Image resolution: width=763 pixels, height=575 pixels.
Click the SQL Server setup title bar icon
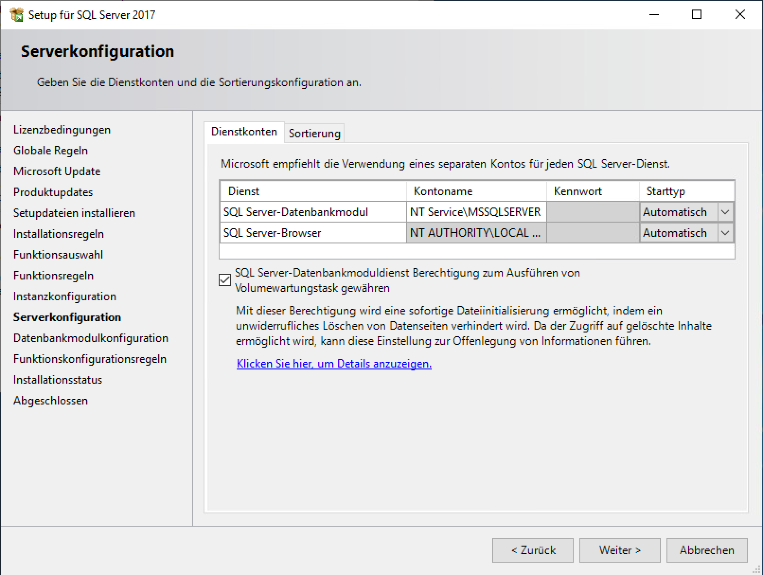[16, 15]
